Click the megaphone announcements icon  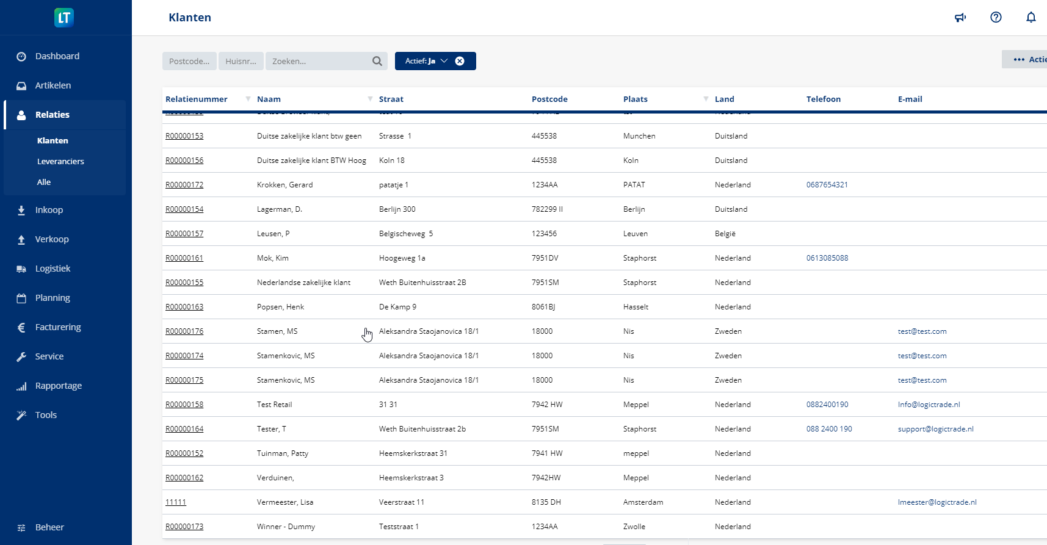[x=960, y=18]
